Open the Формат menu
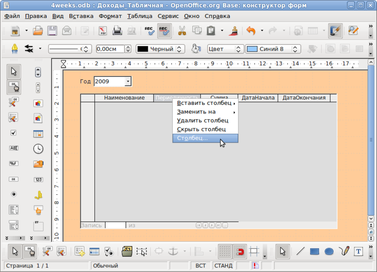 pos(110,16)
